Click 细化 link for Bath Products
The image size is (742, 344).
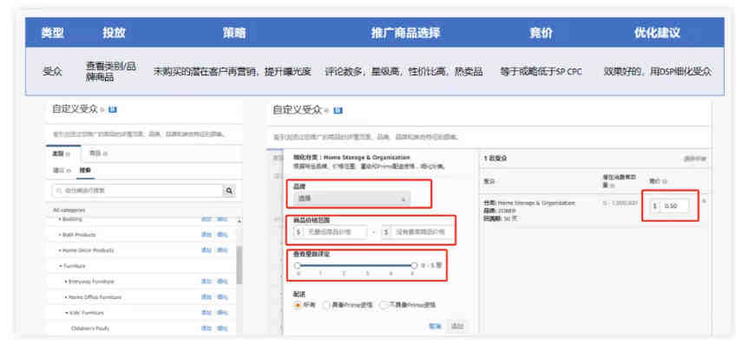coord(222,235)
